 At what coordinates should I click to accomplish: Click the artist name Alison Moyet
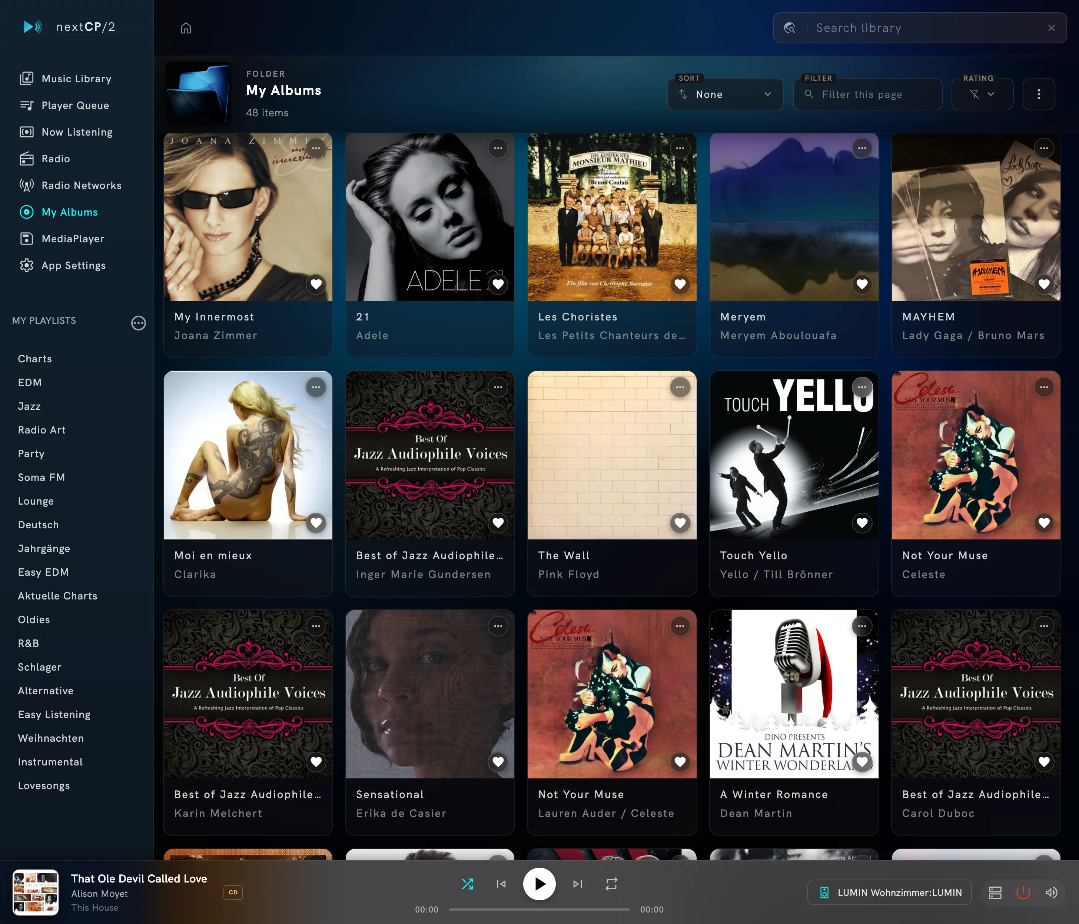pos(99,894)
